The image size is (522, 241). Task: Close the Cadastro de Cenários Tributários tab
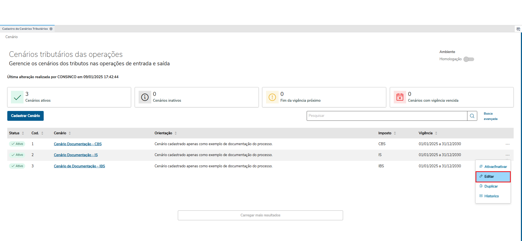point(51,29)
